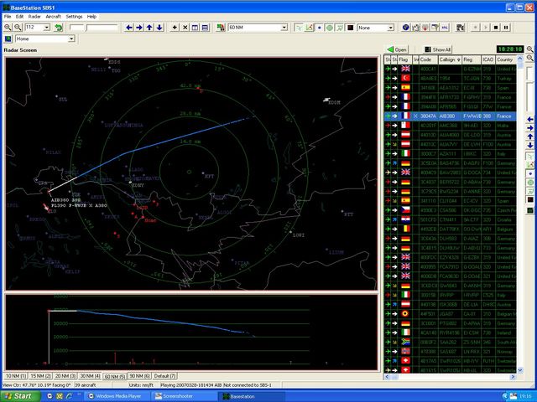This screenshot has height=402, width=537.
Task: Toggle the airways/routes display button in toolbar
Action: [310, 28]
